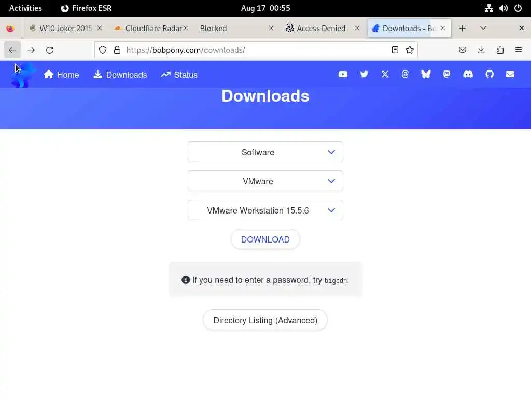This screenshot has width=531, height=398.
Task: Click the Downloads page heading
Action: click(265, 96)
